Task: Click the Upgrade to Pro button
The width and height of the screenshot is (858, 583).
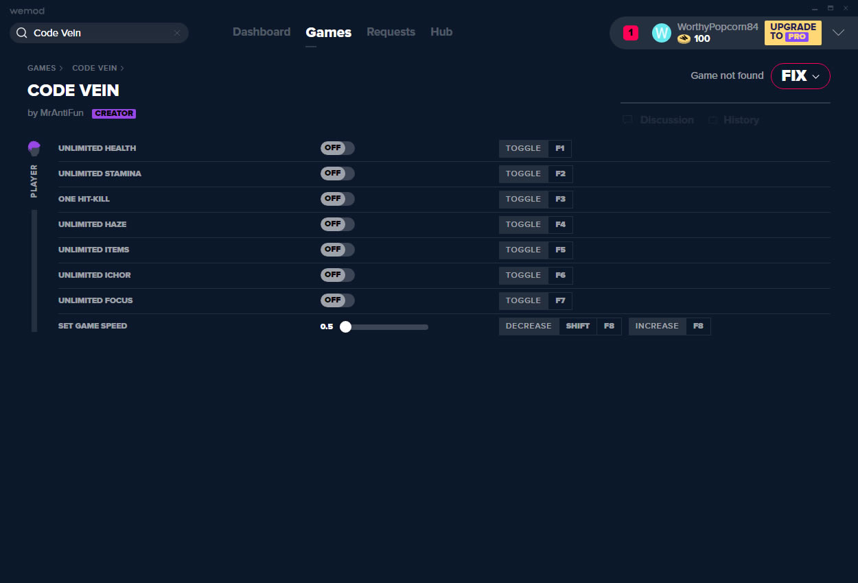Action: coord(792,32)
